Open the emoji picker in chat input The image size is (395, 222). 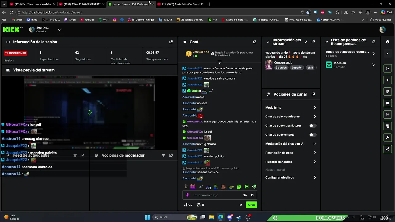click(x=252, y=195)
